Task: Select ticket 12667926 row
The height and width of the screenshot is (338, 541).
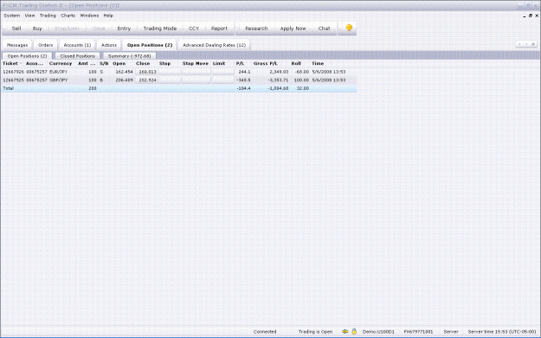Action: coord(178,72)
